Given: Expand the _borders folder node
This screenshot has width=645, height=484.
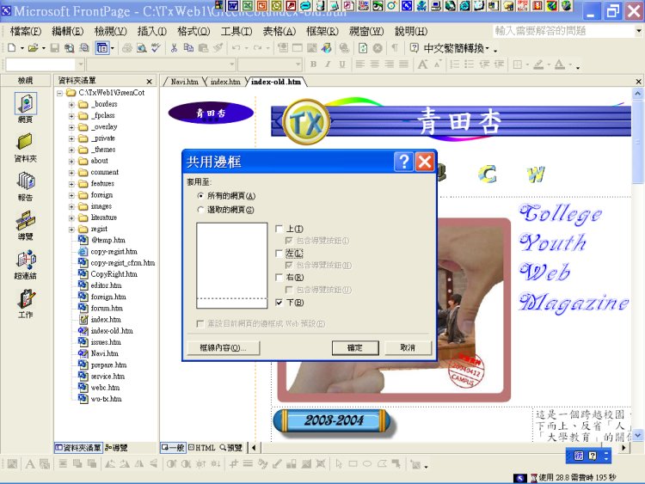Looking at the screenshot, I should (x=72, y=104).
